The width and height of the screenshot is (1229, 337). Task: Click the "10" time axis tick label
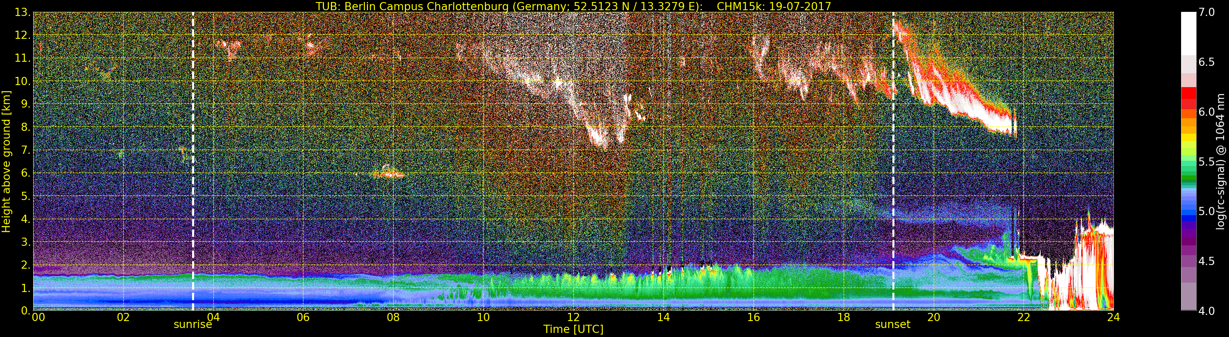483,317
